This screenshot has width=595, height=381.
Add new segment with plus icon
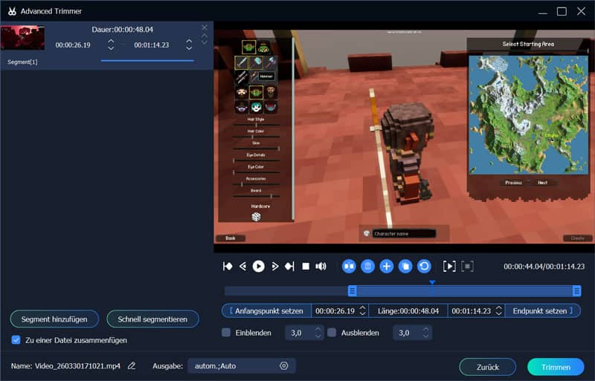click(x=386, y=266)
